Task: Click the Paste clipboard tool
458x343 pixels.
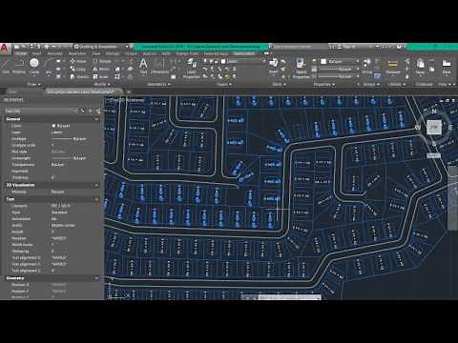Action: click(421, 66)
